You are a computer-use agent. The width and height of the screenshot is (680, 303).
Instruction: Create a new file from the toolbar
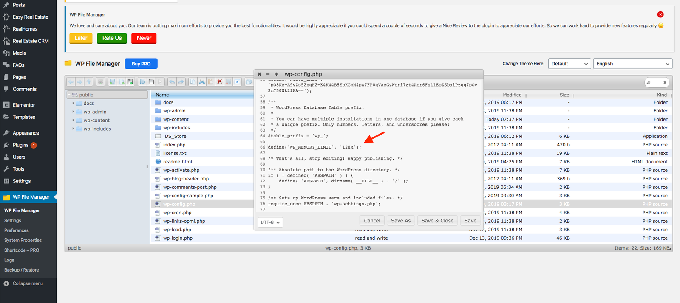point(122,81)
